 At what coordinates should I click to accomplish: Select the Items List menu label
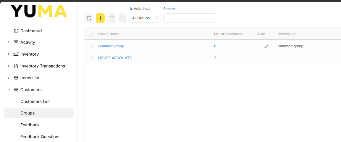click(30, 78)
